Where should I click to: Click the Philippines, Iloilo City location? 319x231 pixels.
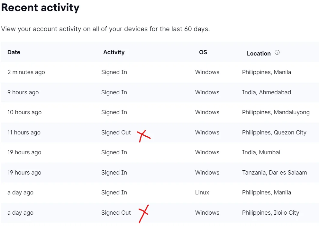(x=270, y=213)
